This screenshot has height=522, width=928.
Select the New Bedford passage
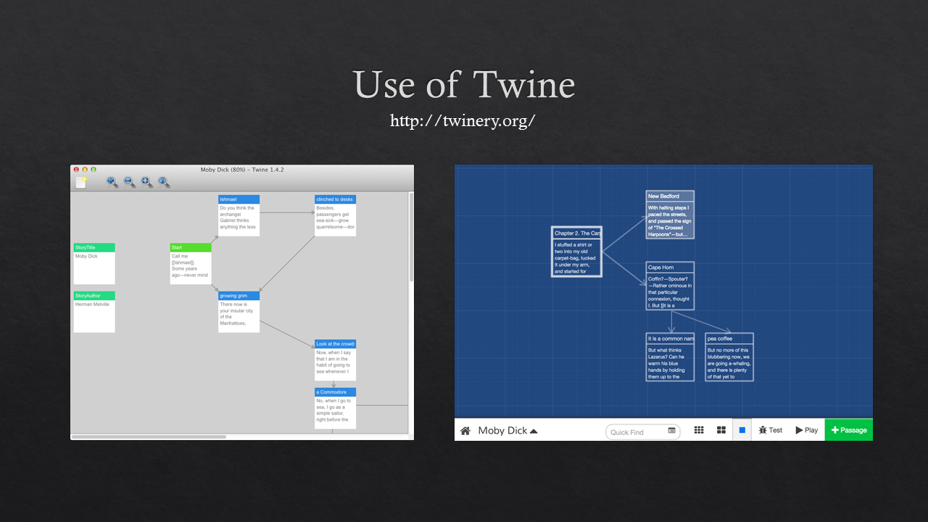[670, 215]
